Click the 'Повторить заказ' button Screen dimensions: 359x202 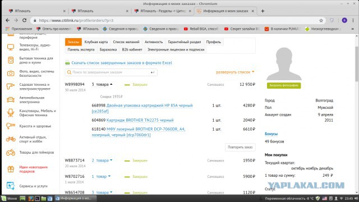point(240,147)
